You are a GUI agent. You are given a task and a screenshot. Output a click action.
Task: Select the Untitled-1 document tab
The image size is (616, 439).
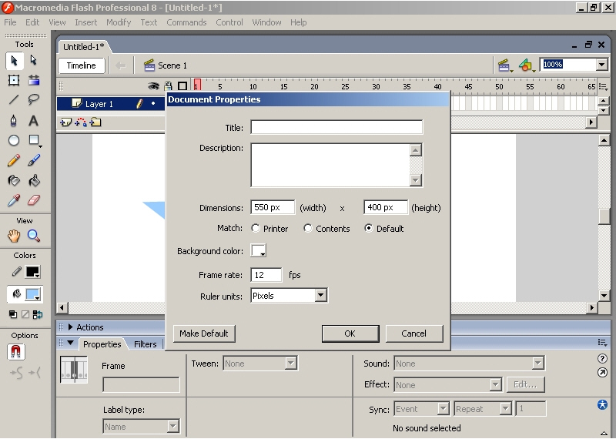tap(84, 47)
